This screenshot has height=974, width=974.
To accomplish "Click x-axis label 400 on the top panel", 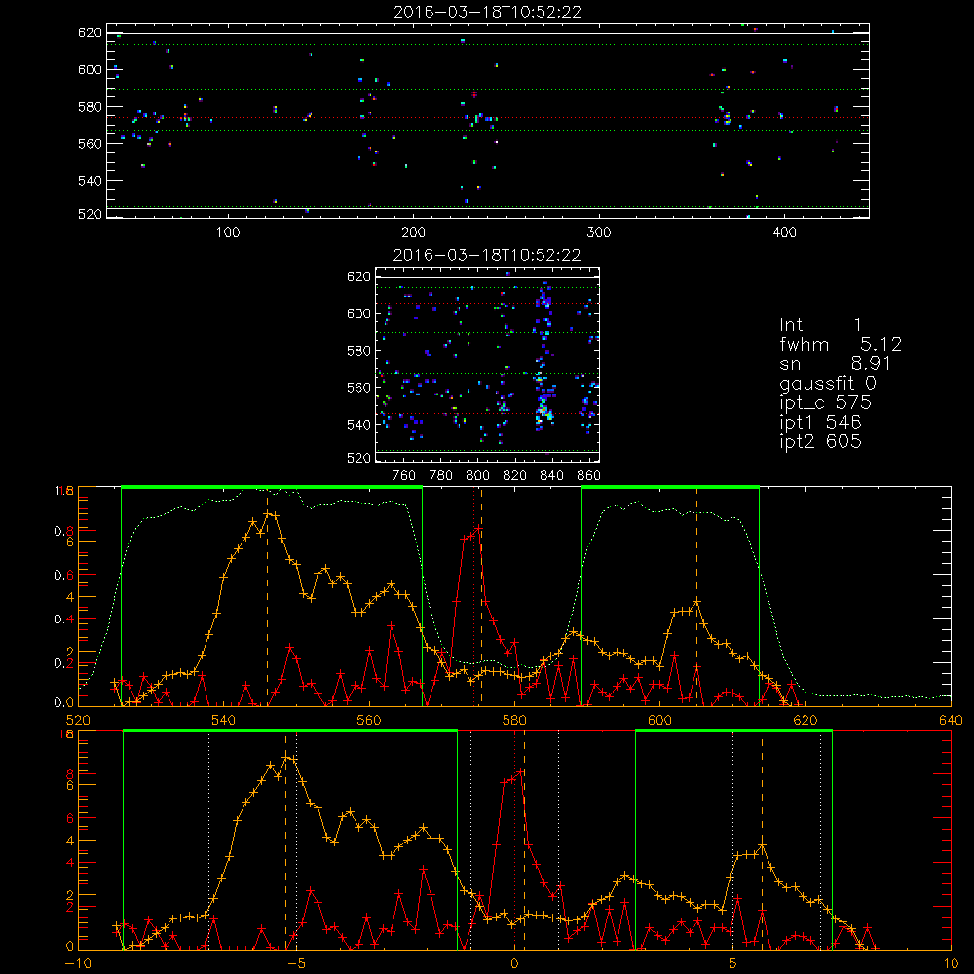I will point(784,233).
